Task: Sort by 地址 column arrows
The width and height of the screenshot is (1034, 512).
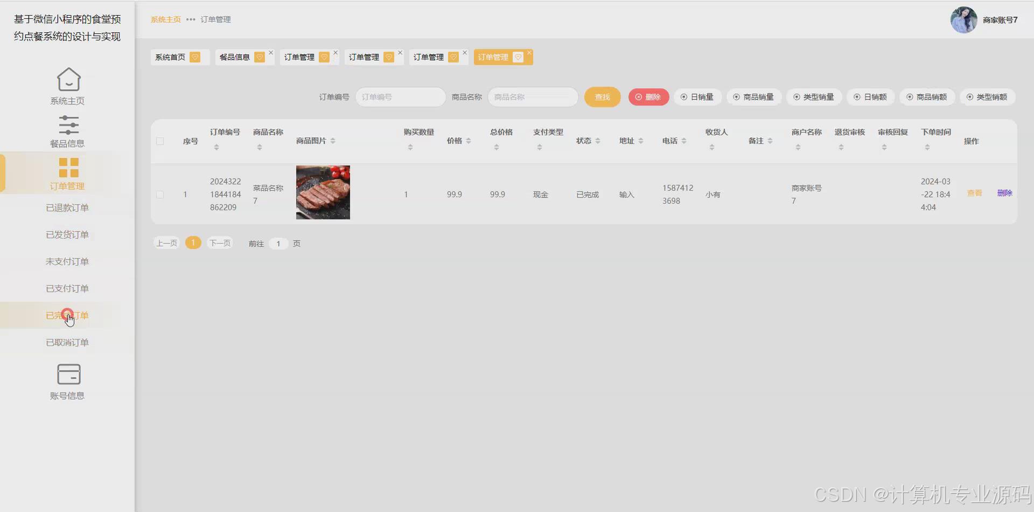Action: click(641, 141)
